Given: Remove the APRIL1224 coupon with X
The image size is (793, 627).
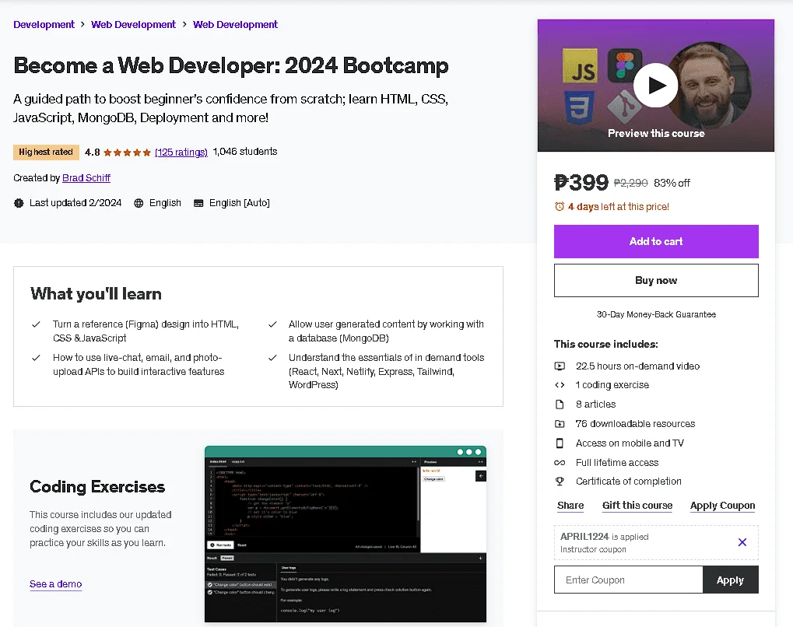Looking at the screenshot, I should 742,542.
